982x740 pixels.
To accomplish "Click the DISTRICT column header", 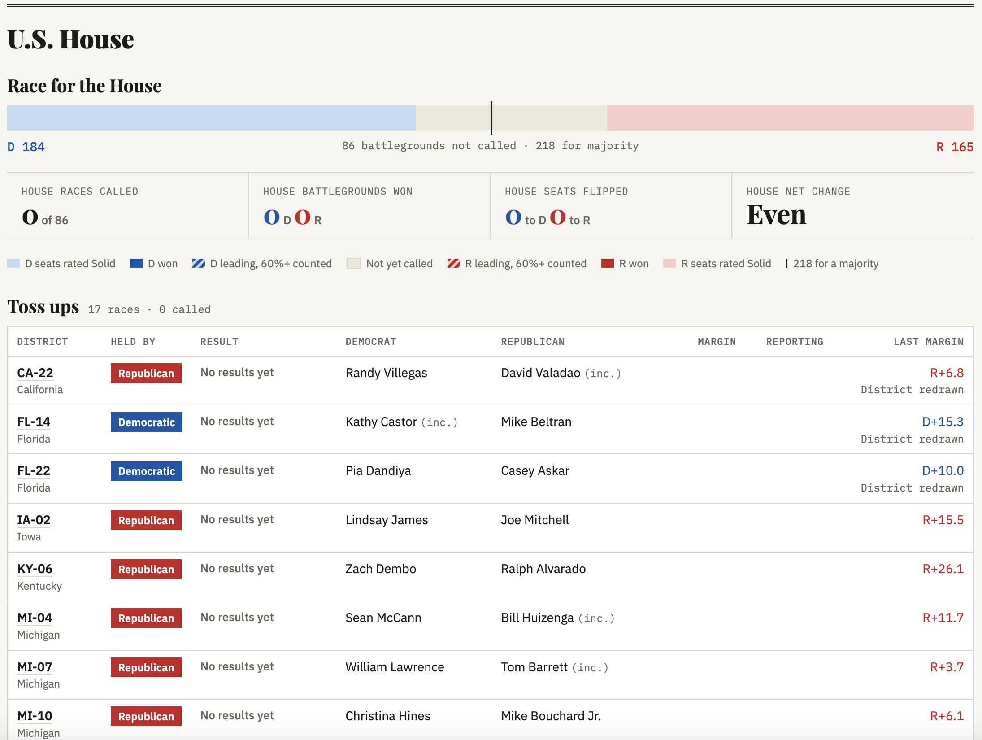I will click(43, 341).
